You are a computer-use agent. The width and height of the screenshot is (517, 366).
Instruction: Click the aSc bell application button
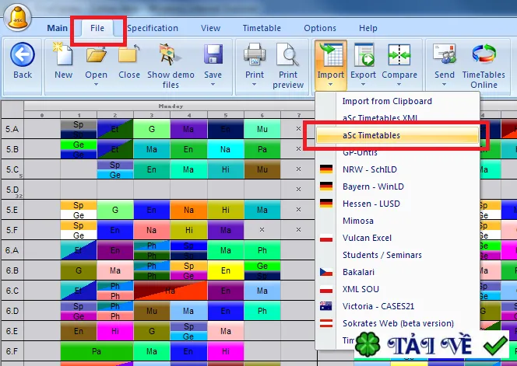coord(18,17)
